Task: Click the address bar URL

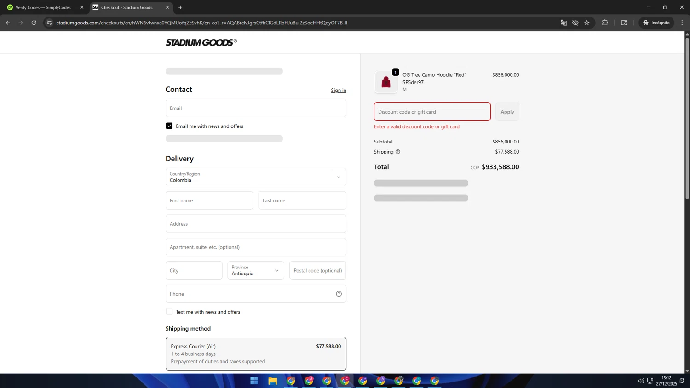Action: tap(201, 23)
